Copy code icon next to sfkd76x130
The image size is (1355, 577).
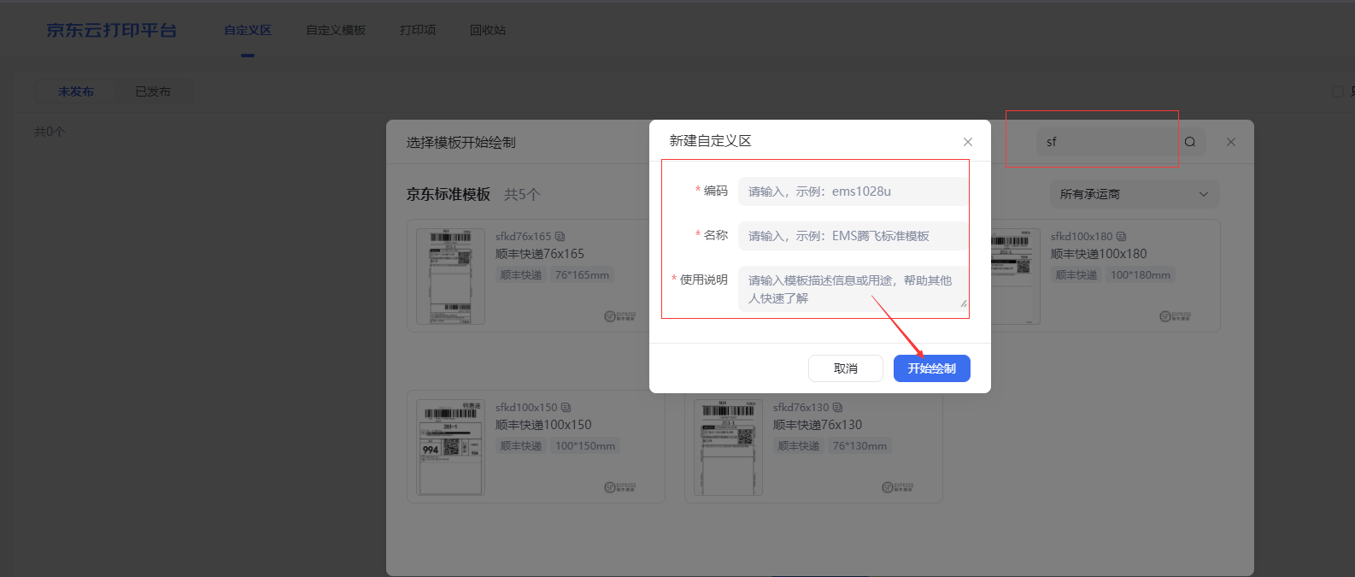837,408
